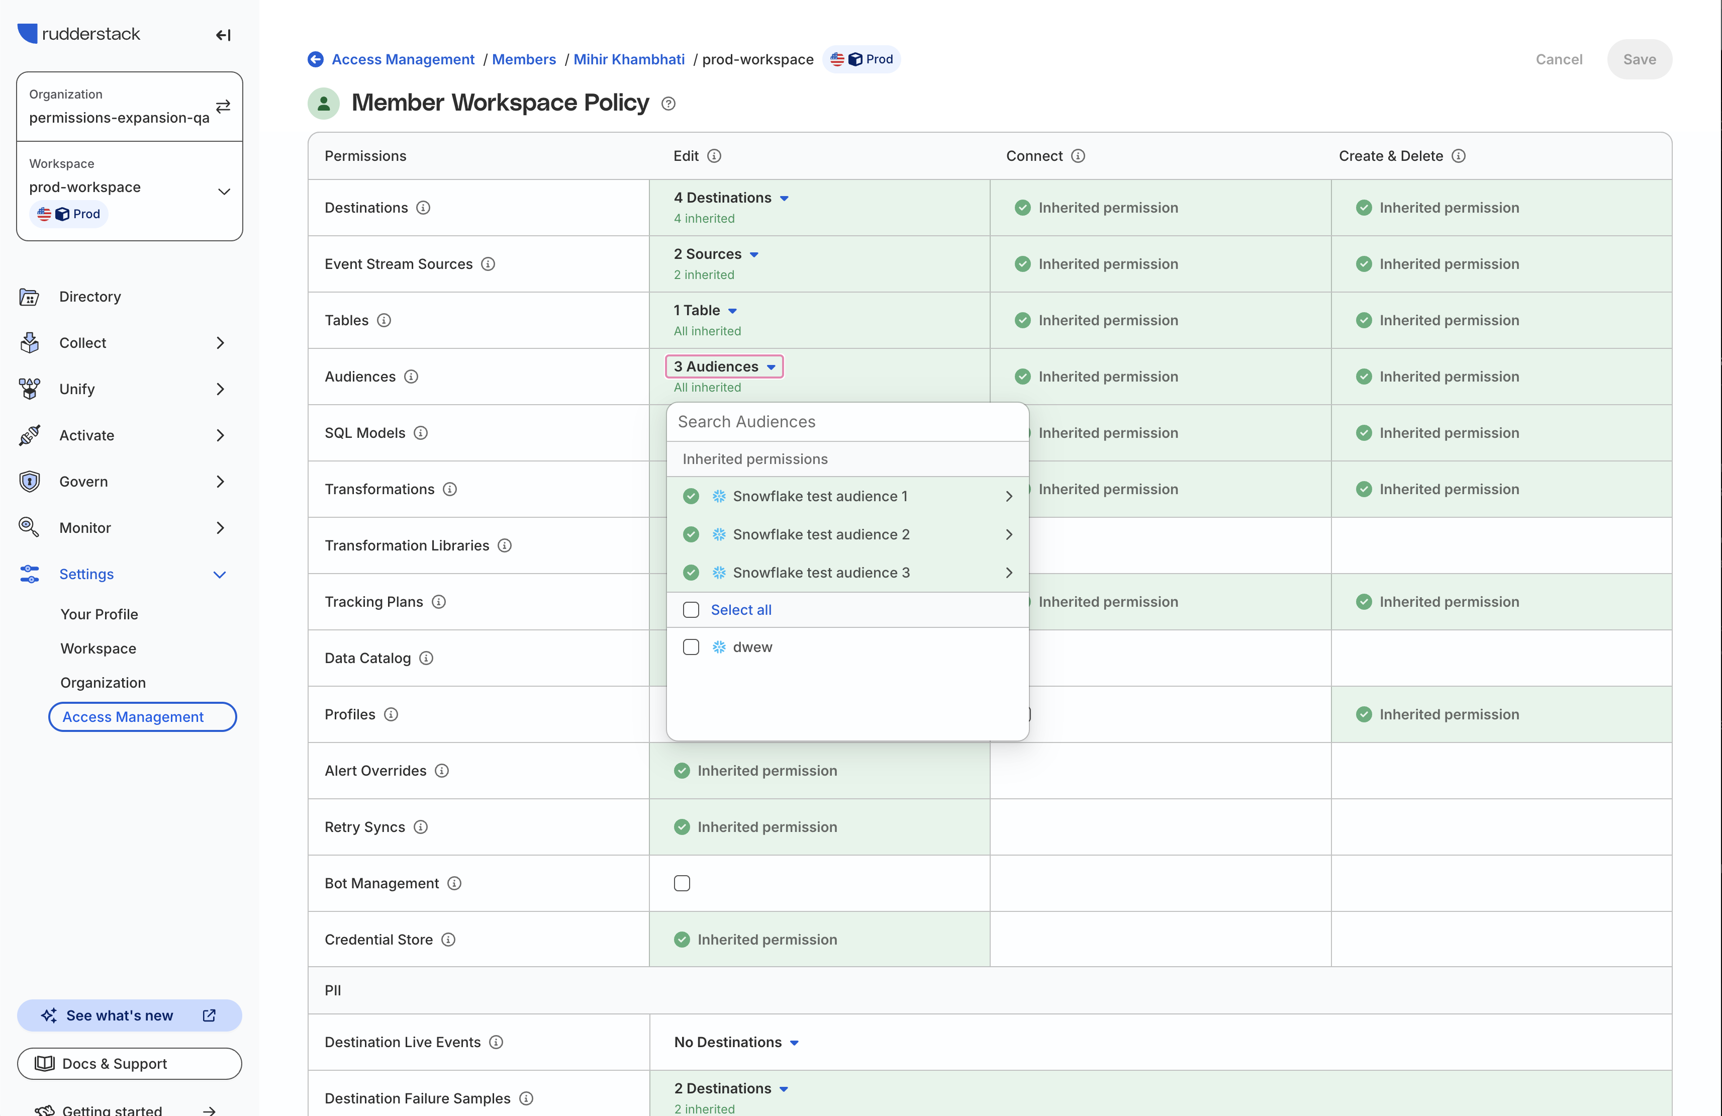Click the info icon next to Edit column
The width and height of the screenshot is (1722, 1116).
coord(714,156)
